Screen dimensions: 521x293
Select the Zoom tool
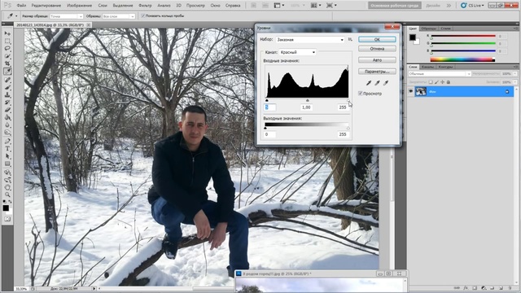coord(7,195)
